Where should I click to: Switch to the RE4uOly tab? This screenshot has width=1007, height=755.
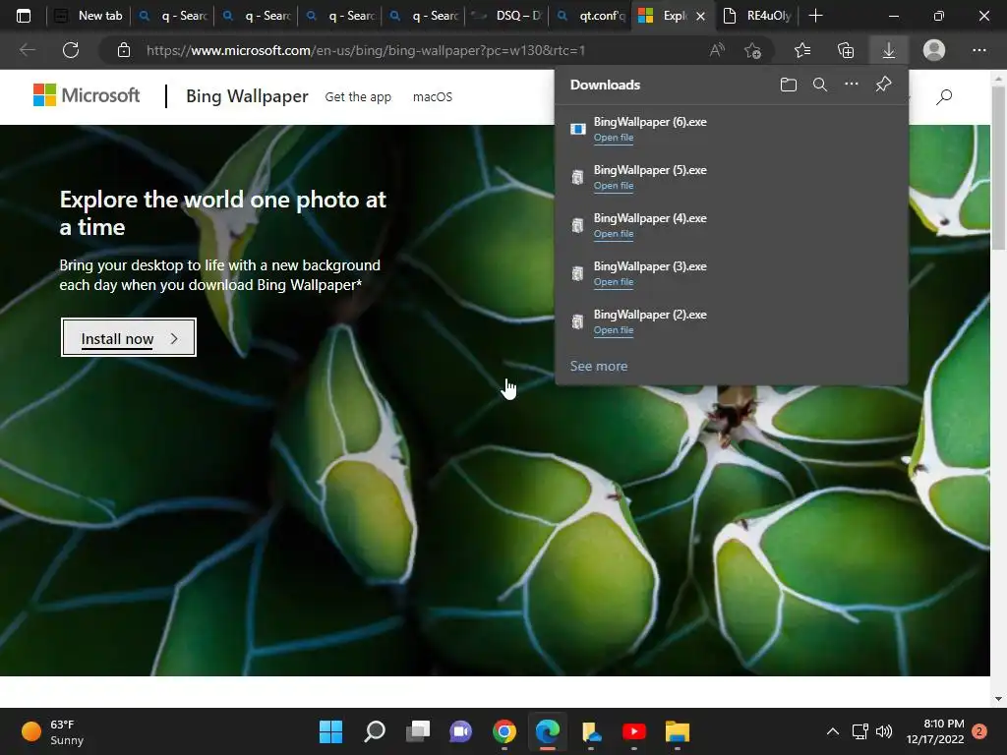coord(757,16)
